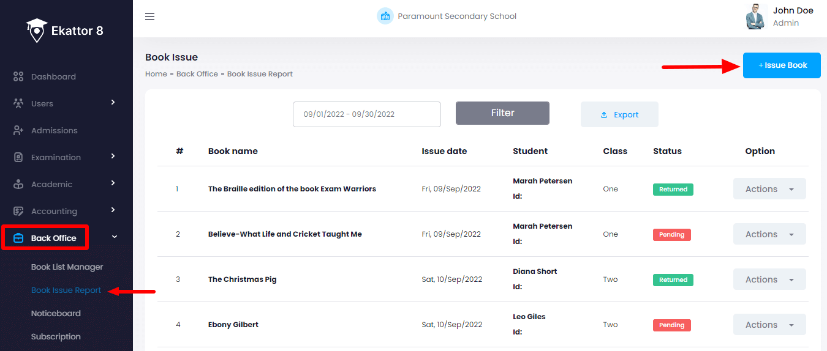Open Actions dropdown for Exam Warriors row

(769, 189)
